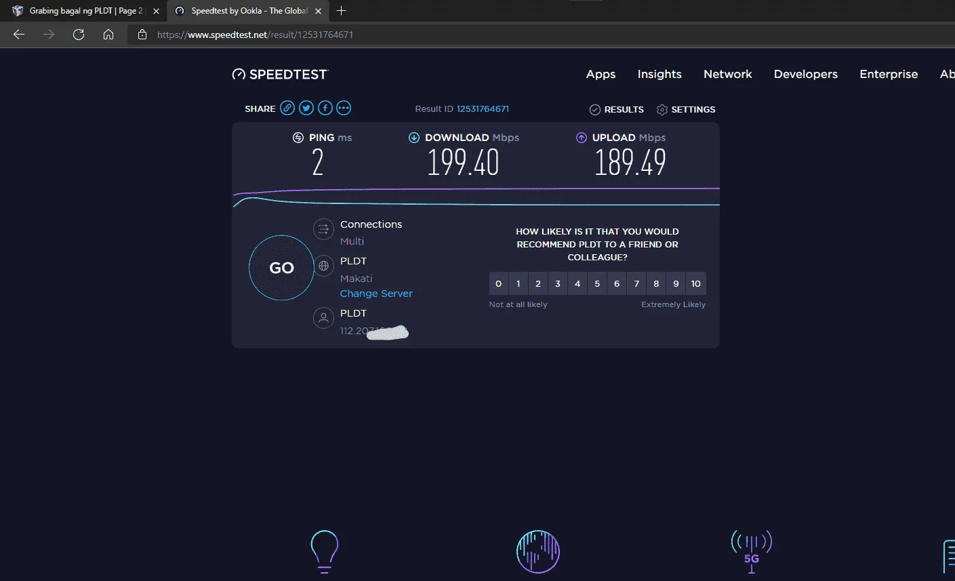Click the browser Forward arrow
This screenshot has width=955, height=581.
49,35
